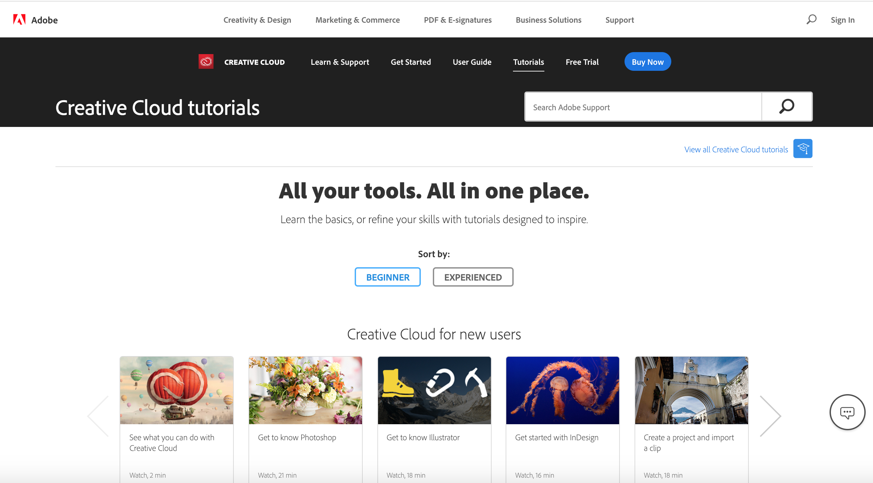Go to Get Started tab
This screenshot has width=873, height=483.
click(x=411, y=62)
